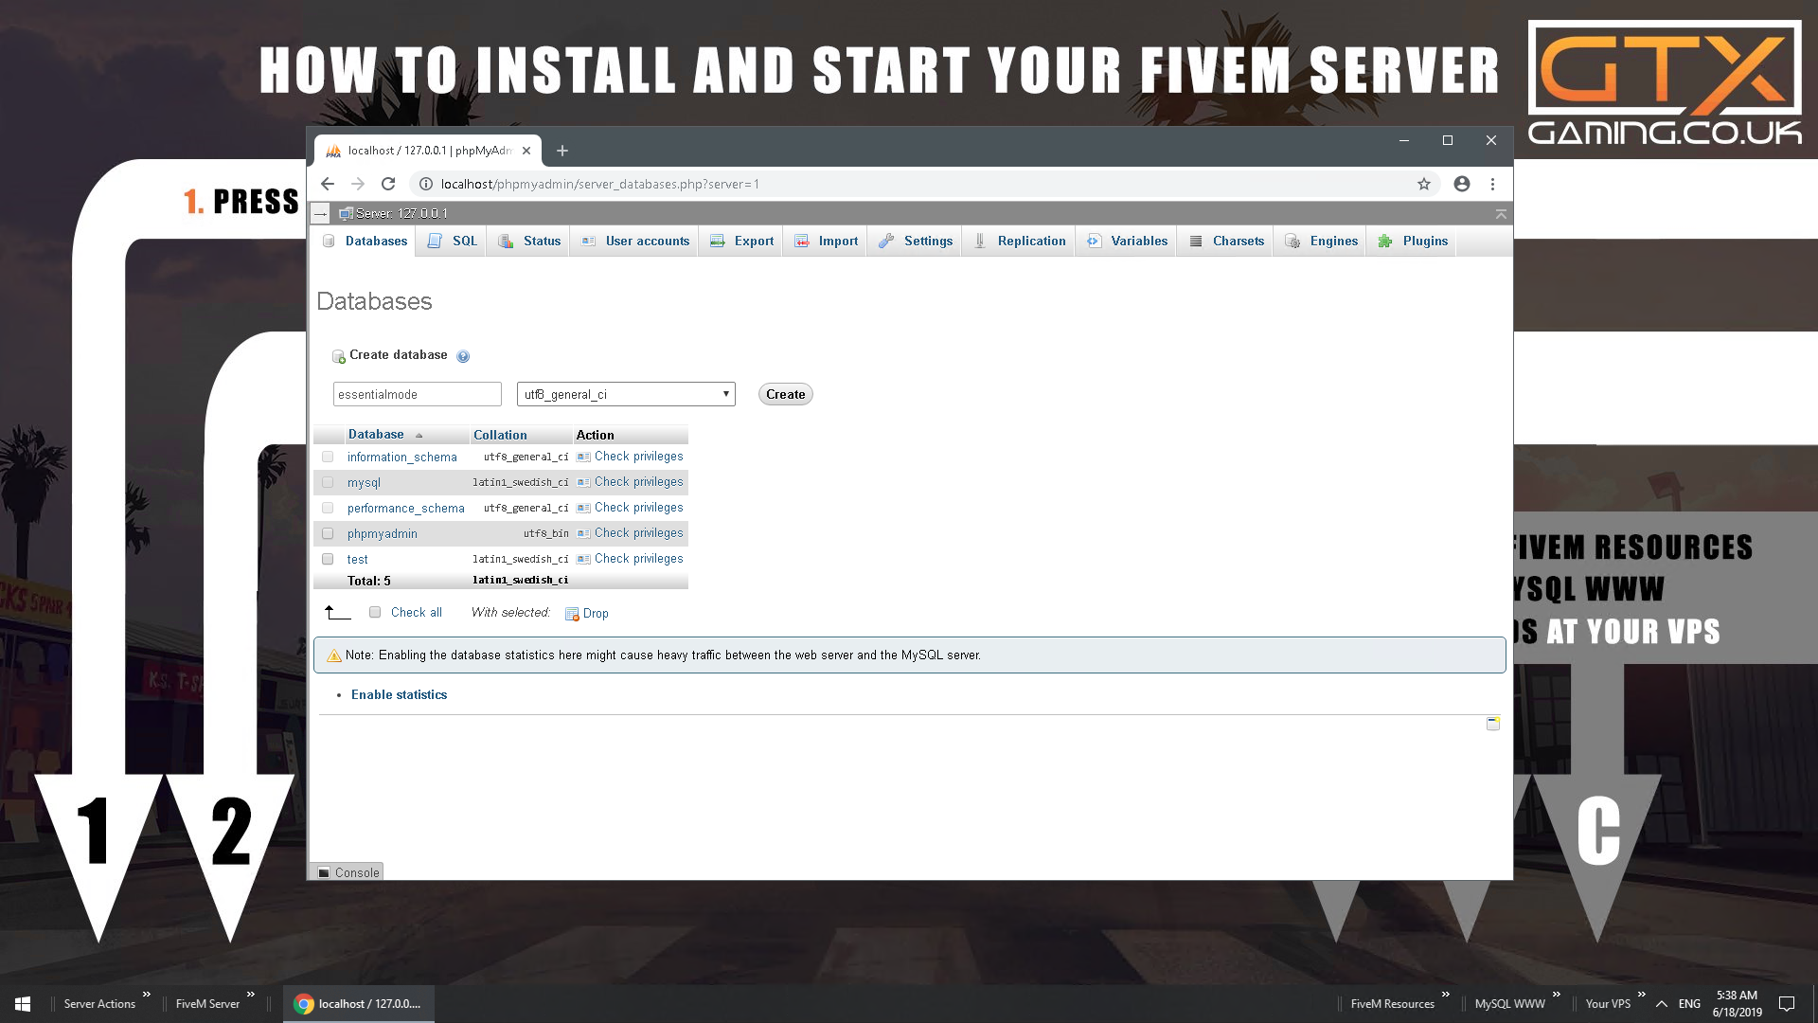Open the Engines tab
Image resolution: width=1818 pixels, height=1023 pixels.
pos(1321,241)
